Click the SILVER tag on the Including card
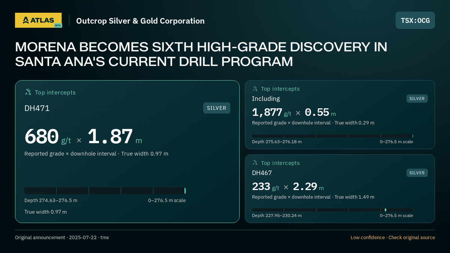 pyautogui.click(x=417, y=99)
